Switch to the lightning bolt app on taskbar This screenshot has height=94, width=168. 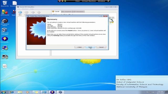52,92
